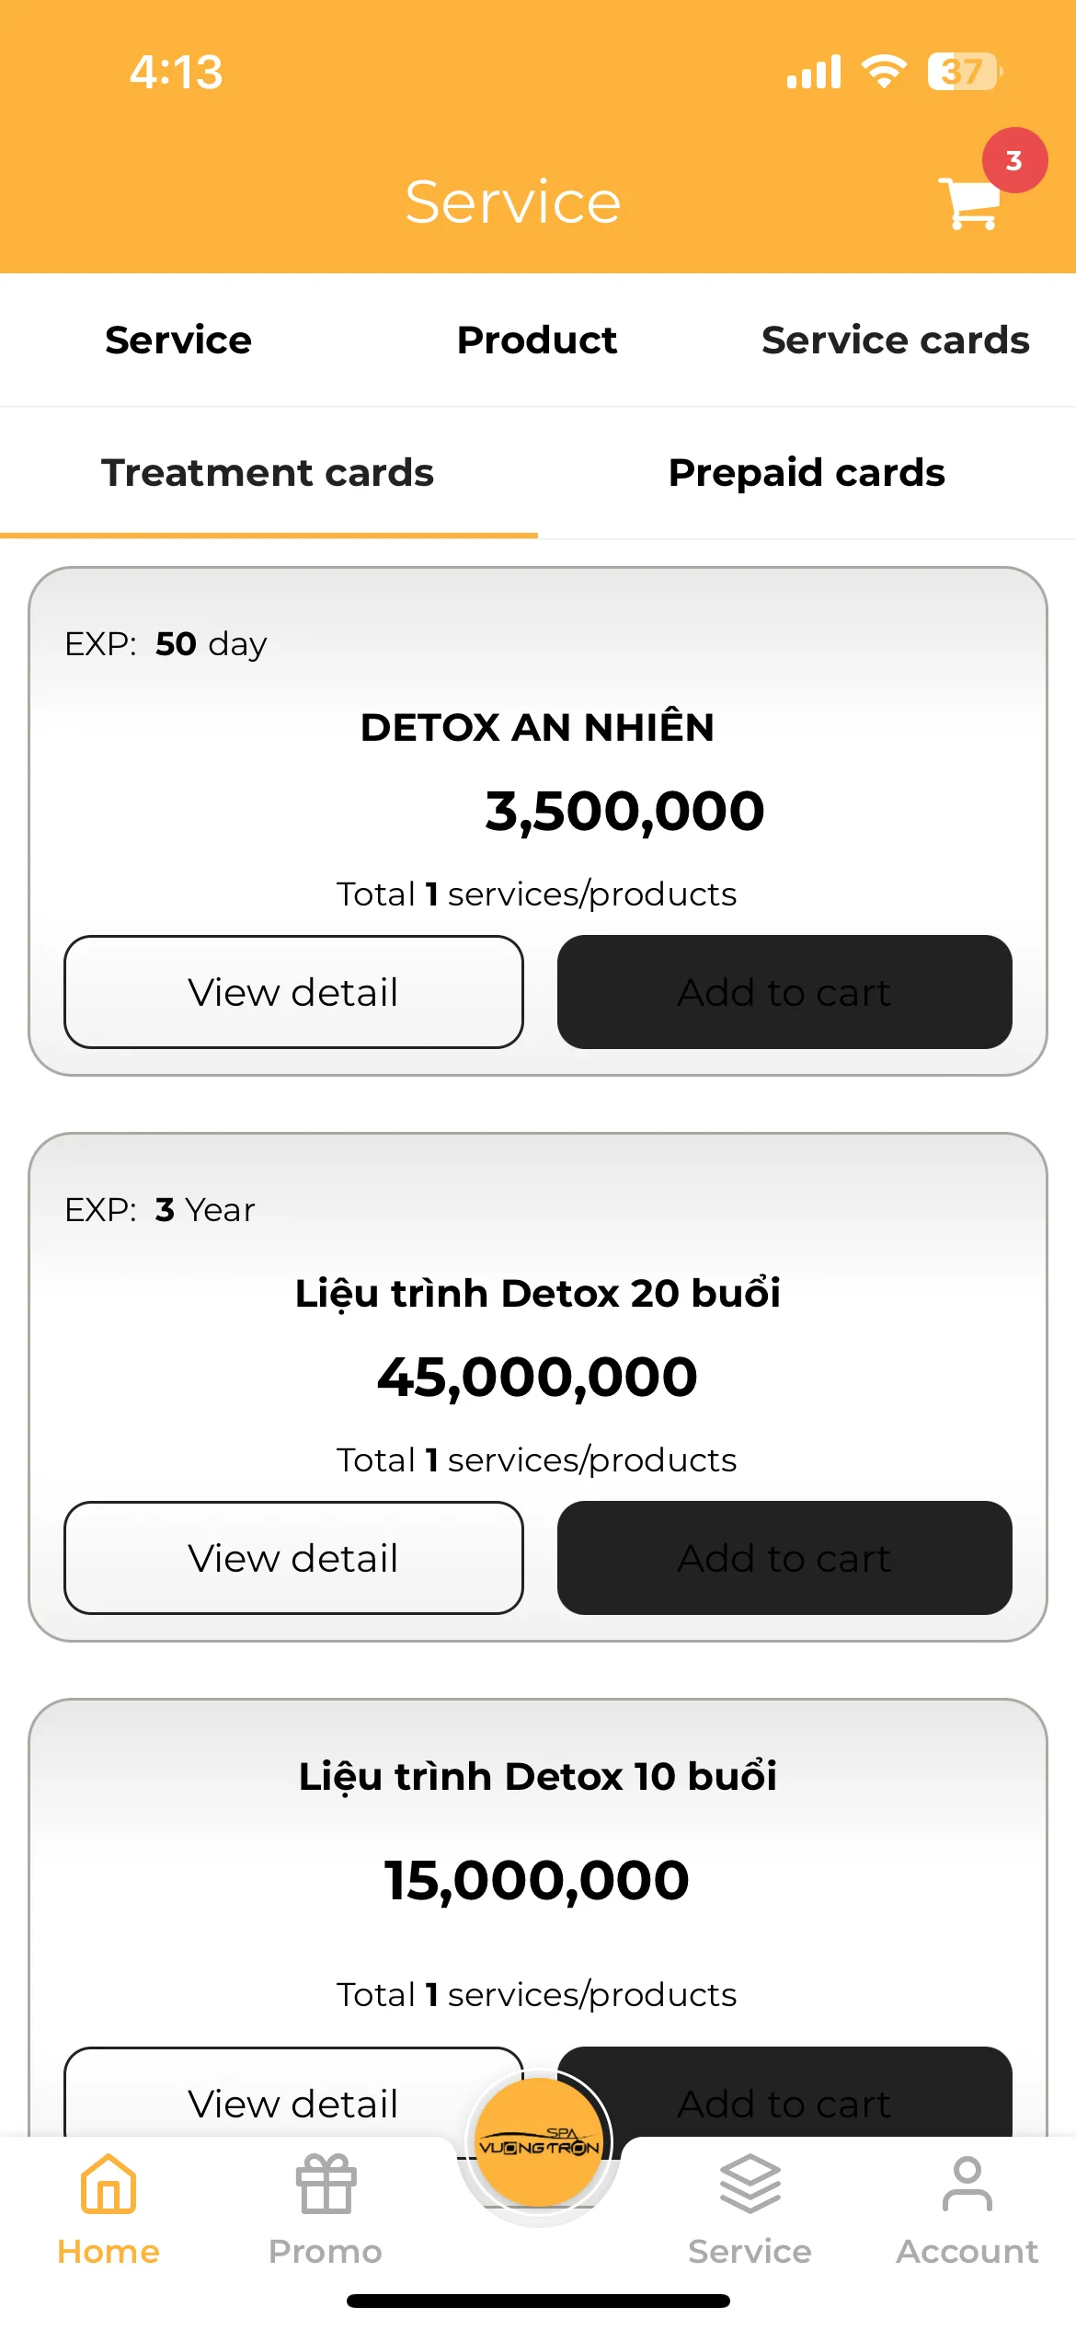Switch to Prepaid cards sub-tab
The width and height of the screenshot is (1076, 2330).
point(807,472)
